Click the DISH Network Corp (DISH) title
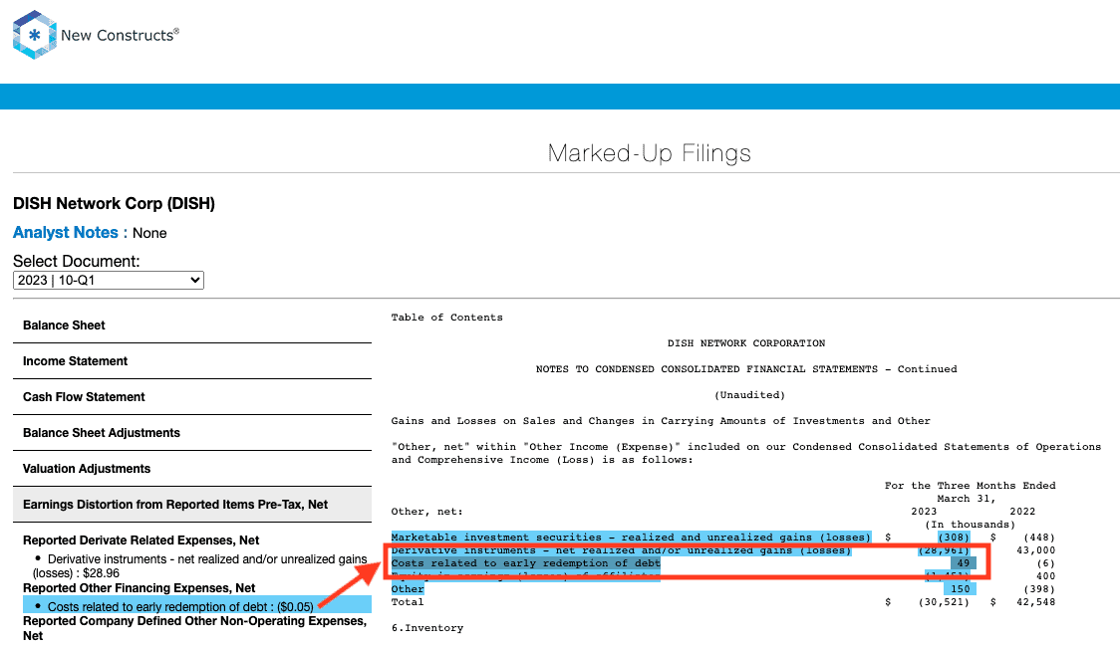This screenshot has height=647, width=1120. click(x=114, y=203)
